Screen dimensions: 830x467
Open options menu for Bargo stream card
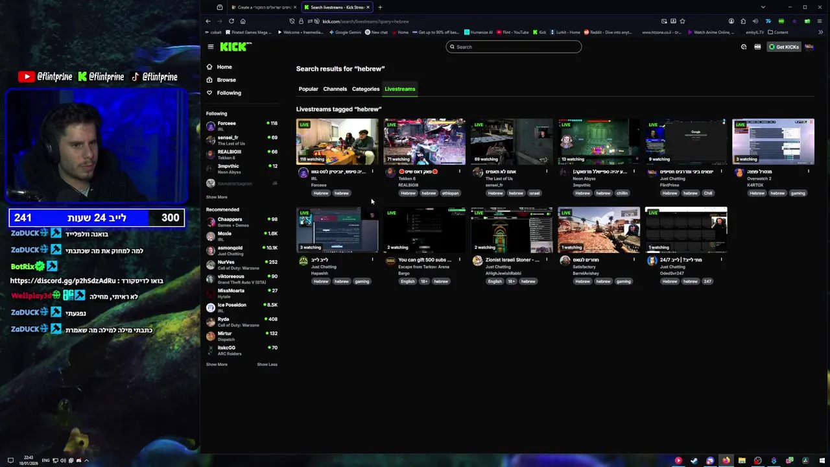460,260
